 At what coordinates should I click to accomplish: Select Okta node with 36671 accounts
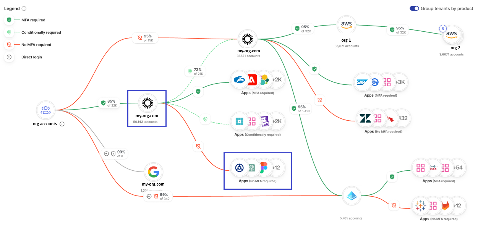[248, 39]
